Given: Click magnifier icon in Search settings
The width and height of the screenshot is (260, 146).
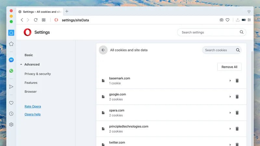Looking at the screenshot, I should (x=241, y=32).
